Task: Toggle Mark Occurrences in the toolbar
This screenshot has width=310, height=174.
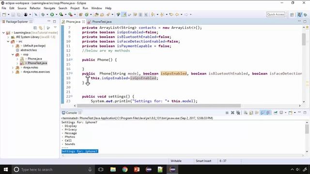Action: 124,14
